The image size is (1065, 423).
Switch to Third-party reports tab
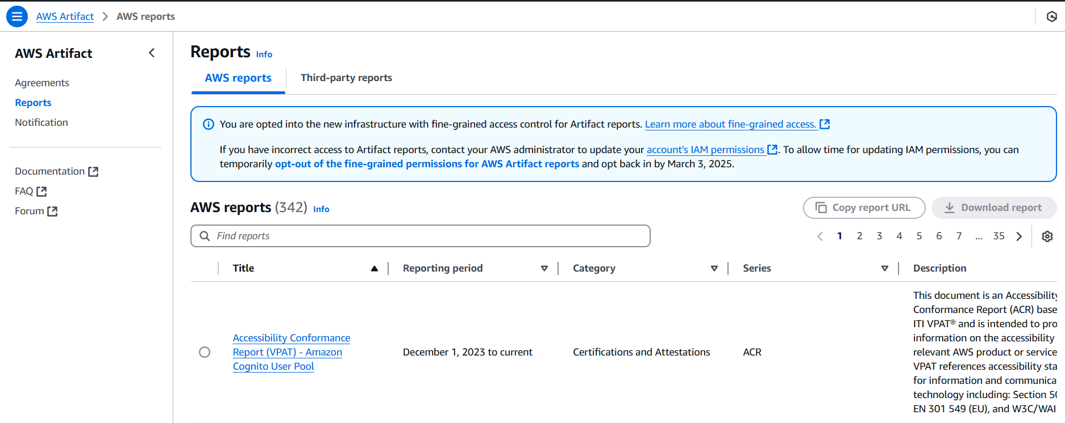point(346,78)
